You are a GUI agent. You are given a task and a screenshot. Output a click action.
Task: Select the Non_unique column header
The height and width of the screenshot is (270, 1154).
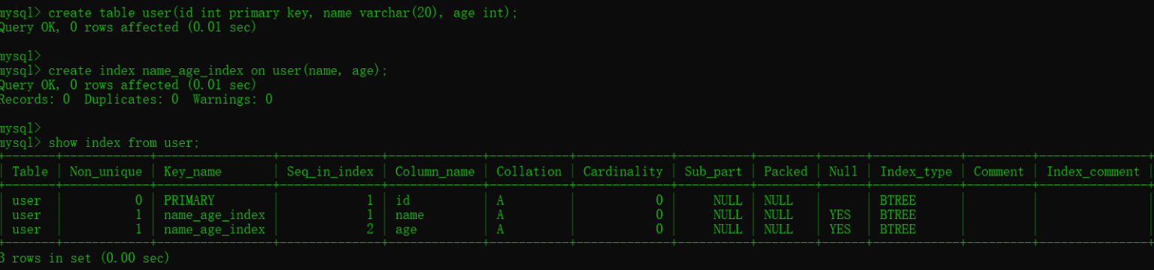point(105,172)
